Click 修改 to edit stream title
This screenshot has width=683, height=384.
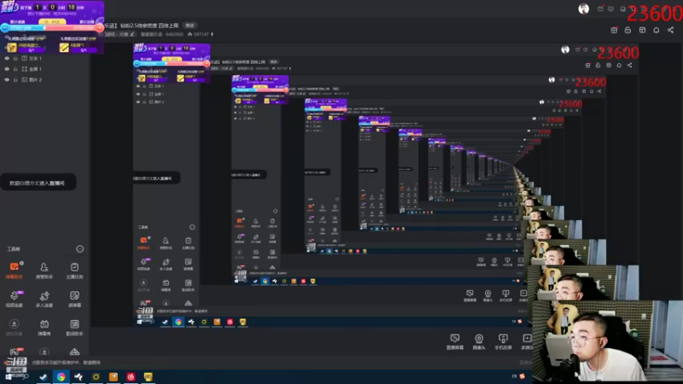tap(190, 26)
